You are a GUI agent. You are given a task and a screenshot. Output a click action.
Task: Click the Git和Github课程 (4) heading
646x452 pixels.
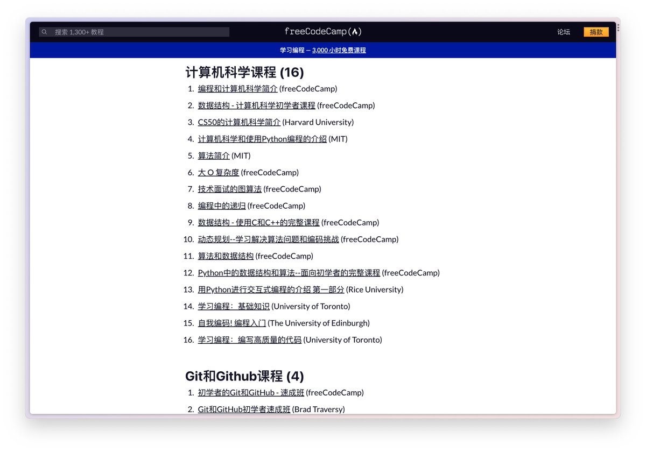[x=244, y=376]
